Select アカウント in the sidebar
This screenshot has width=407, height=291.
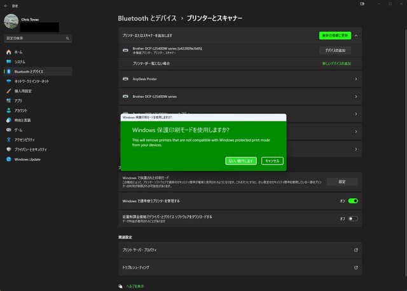click(21, 110)
